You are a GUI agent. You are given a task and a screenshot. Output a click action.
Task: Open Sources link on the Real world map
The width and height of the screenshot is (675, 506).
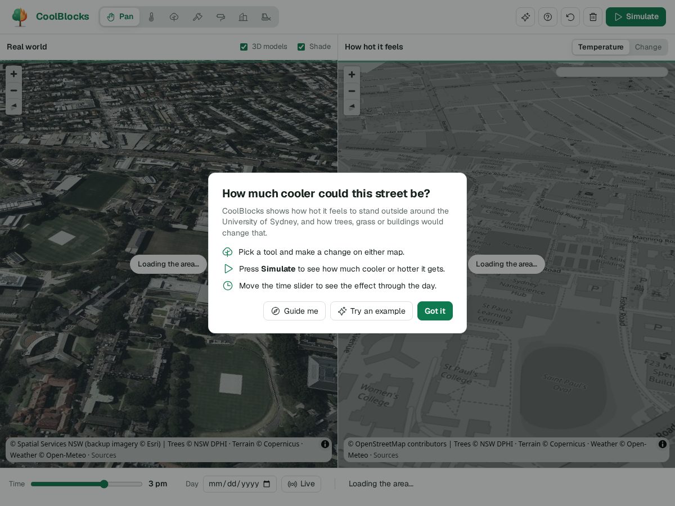coord(104,455)
